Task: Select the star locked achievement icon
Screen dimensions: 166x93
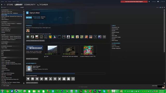Action: coord(73,79)
